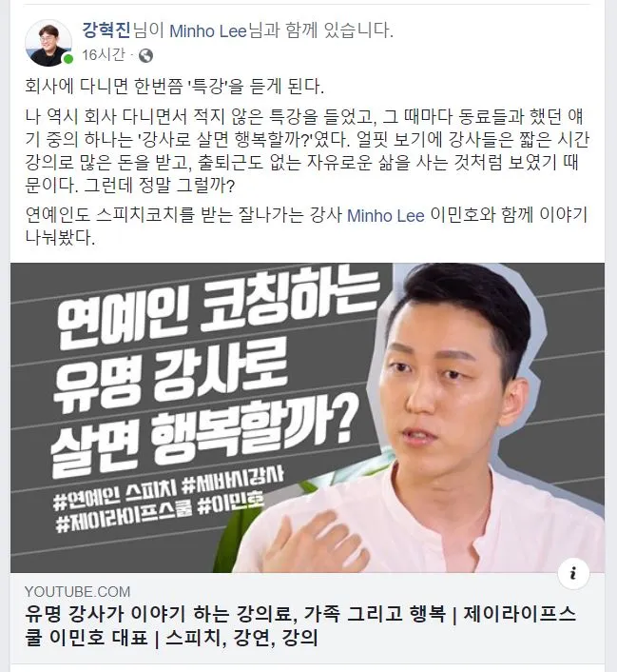Open the YouTube video thumbnail
Viewport: 617px width, 672px height.
click(307, 418)
